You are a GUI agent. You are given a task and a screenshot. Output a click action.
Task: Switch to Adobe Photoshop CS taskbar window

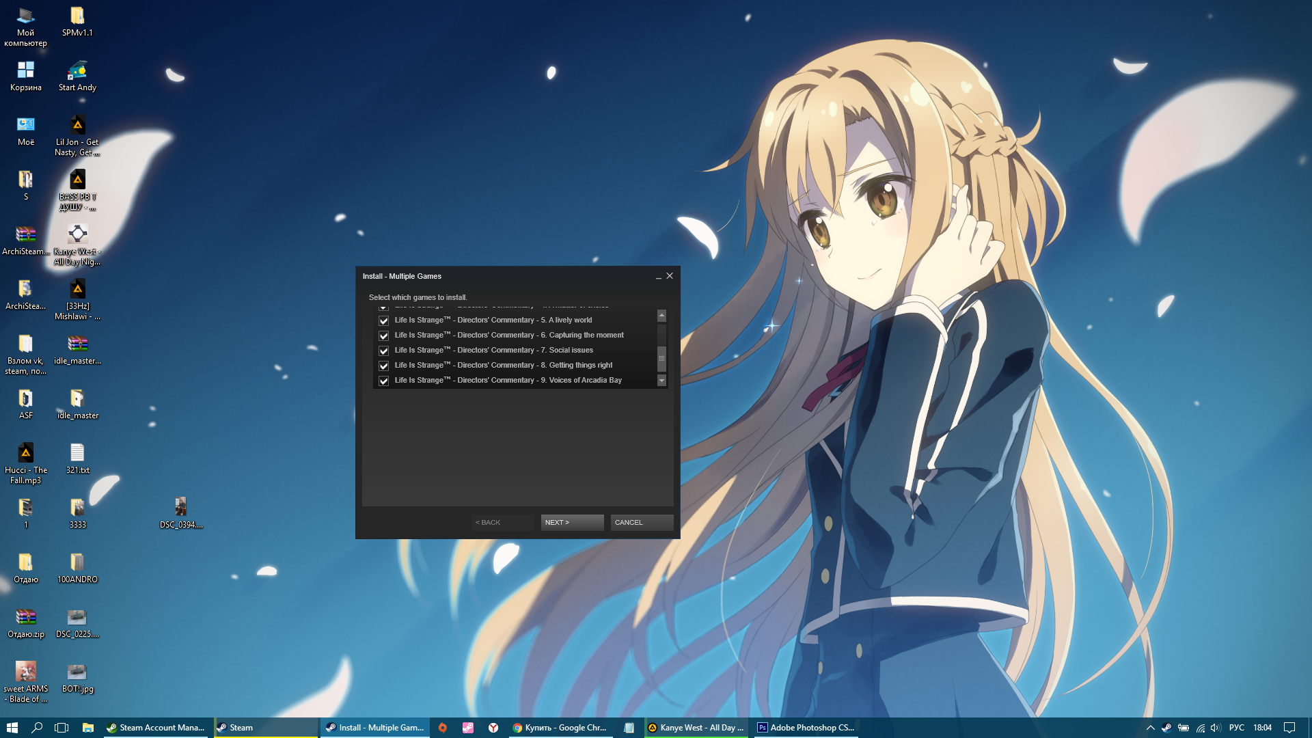806,728
